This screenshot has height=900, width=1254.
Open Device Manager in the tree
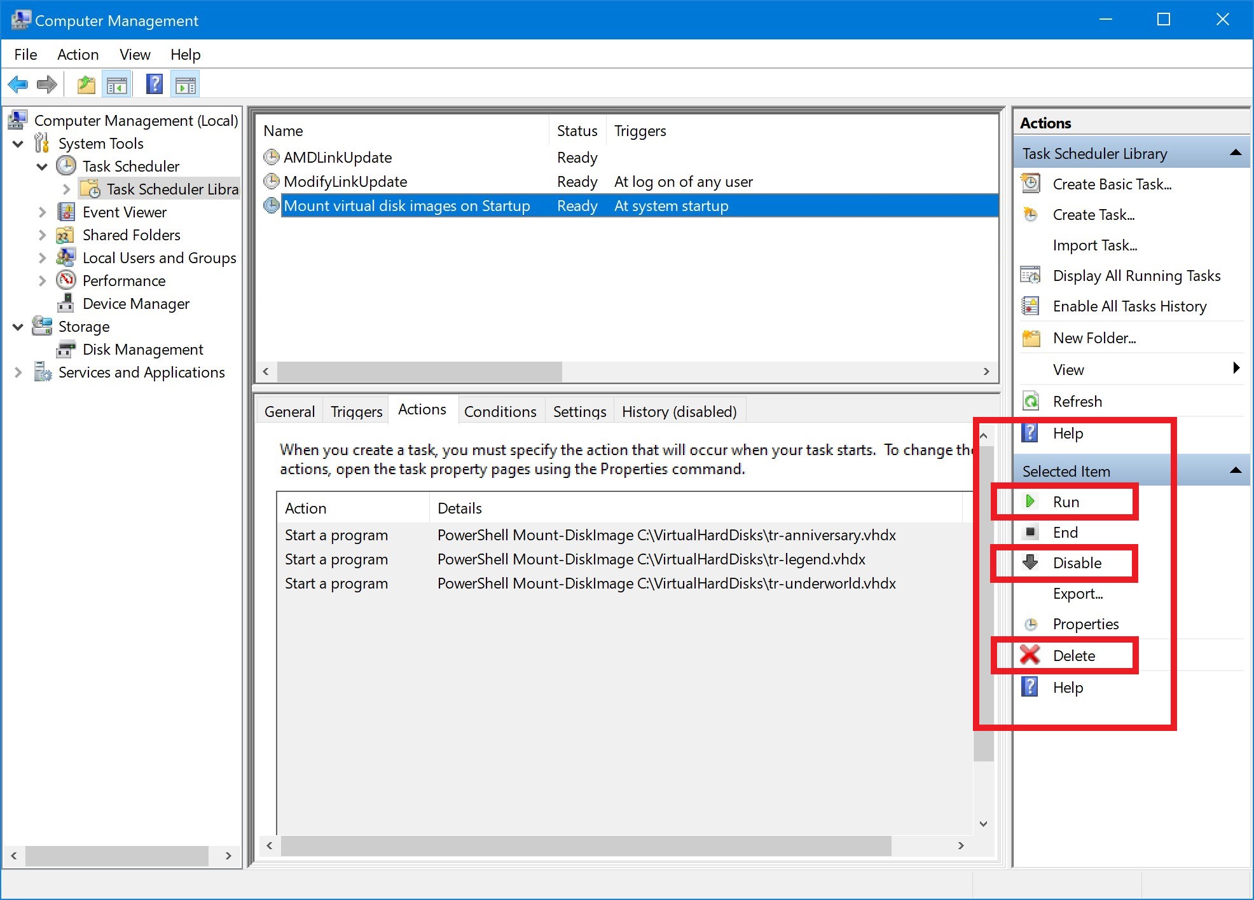point(135,304)
